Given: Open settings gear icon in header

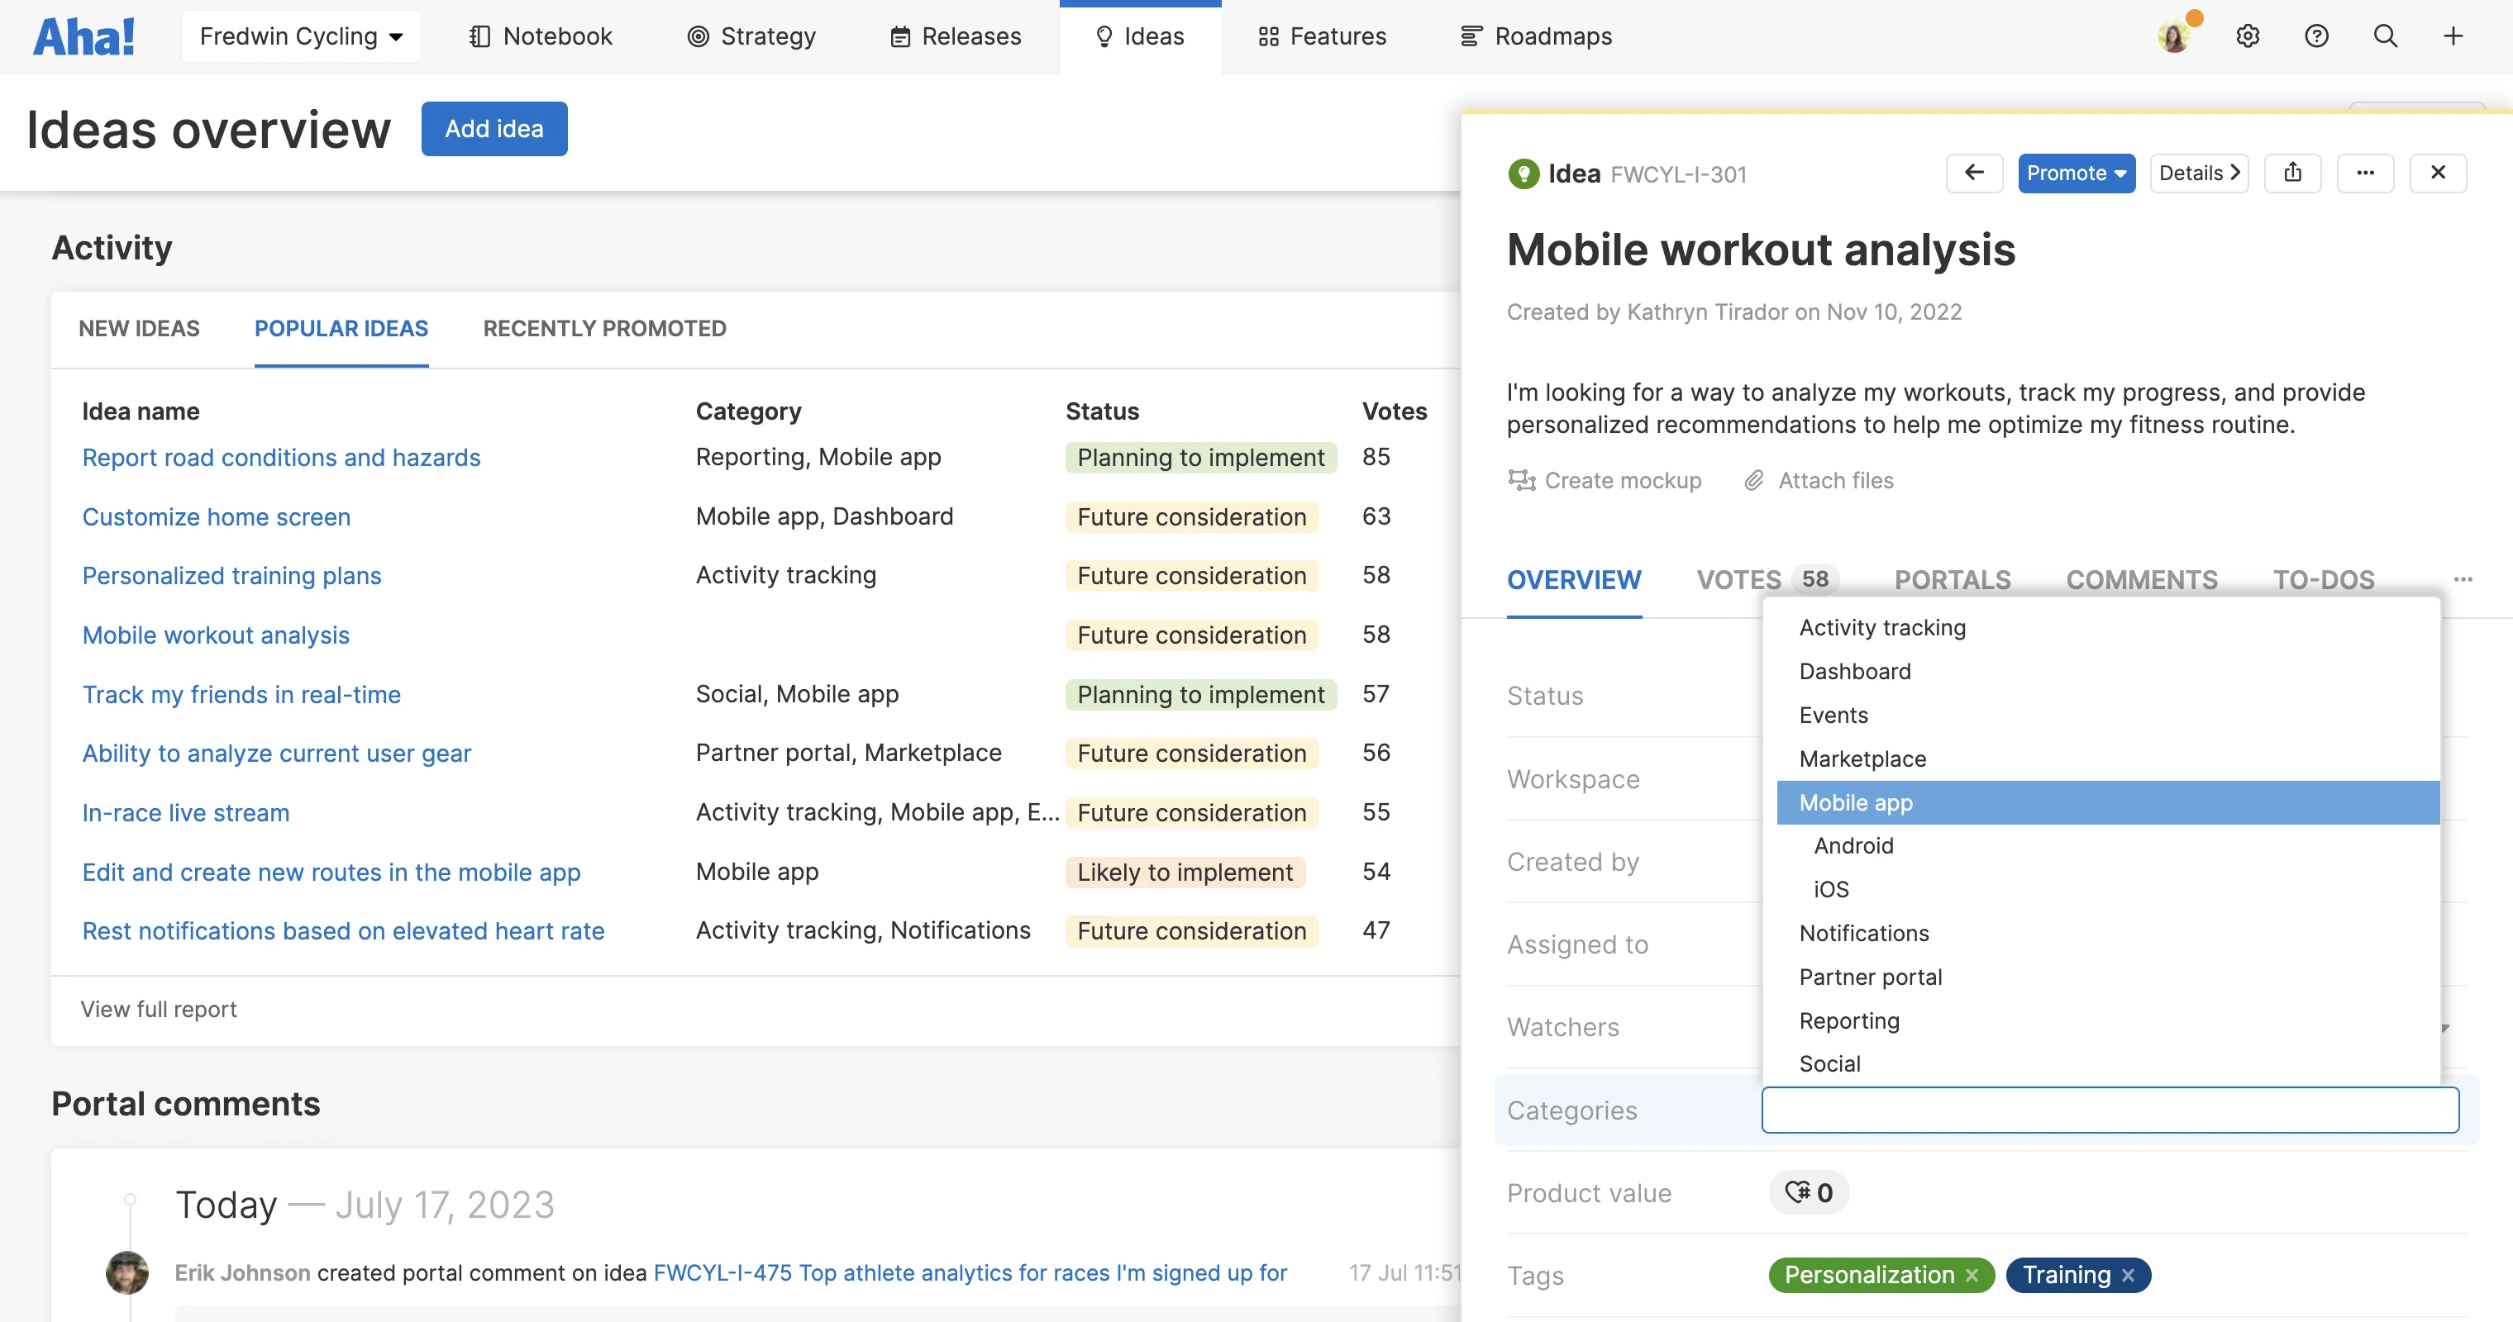Looking at the screenshot, I should coord(2248,36).
